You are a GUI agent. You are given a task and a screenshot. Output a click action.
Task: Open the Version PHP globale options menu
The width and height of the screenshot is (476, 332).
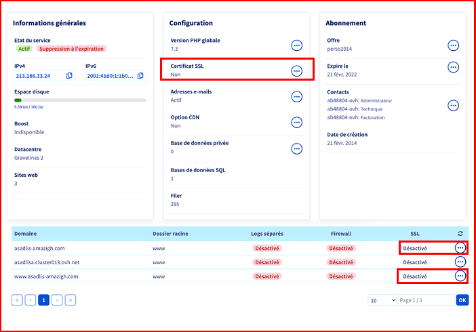(296, 45)
